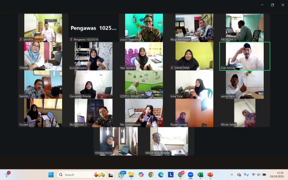Switch to Zoom app in the taskbar
Screen dimensions: 288x180
(190, 175)
